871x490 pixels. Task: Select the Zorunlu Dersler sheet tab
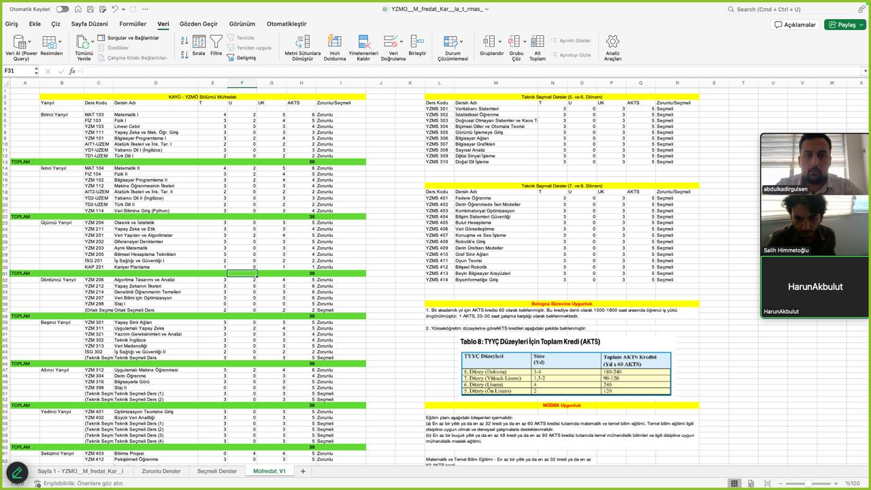click(161, 471)
